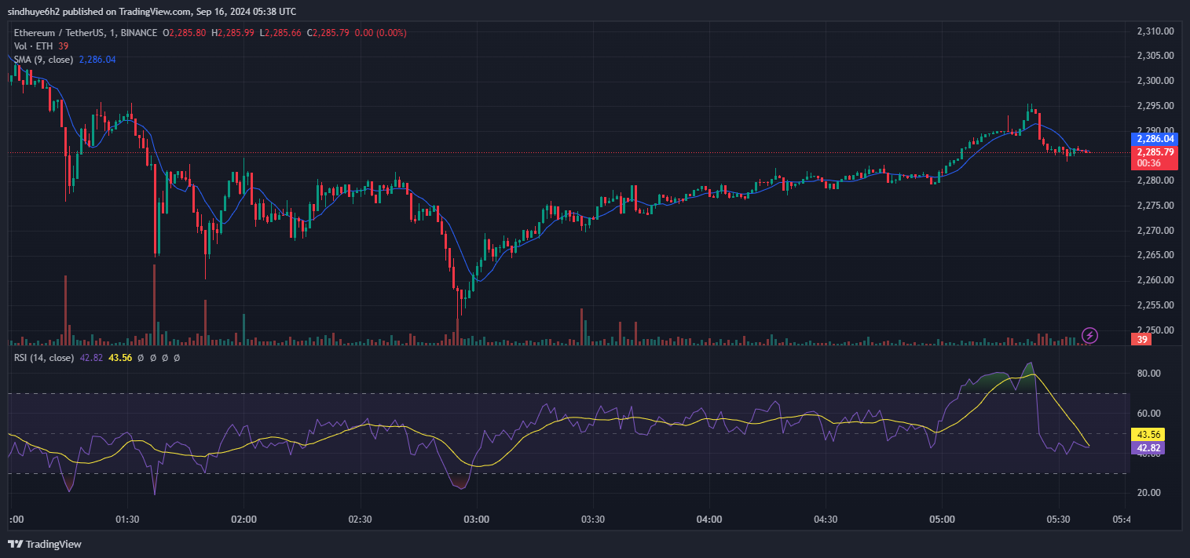Viewport: 1190px width, 558px height.
Task: Click the last Ø icon in the RSI legend row
Action: click(x=176, y=357)
